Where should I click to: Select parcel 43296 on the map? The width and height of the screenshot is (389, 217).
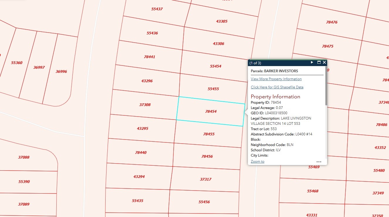click(x=147, y=81)
